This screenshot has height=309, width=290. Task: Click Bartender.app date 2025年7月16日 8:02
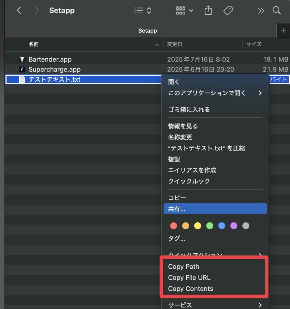pyautogui.click(x=198, y=59)
